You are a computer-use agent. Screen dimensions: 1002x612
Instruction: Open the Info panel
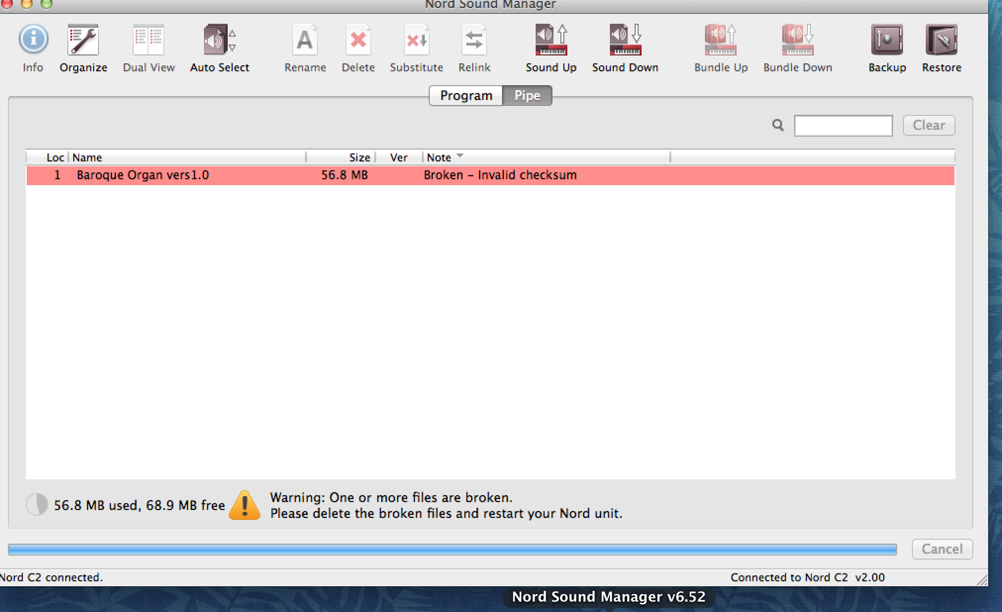click(32, 47)
